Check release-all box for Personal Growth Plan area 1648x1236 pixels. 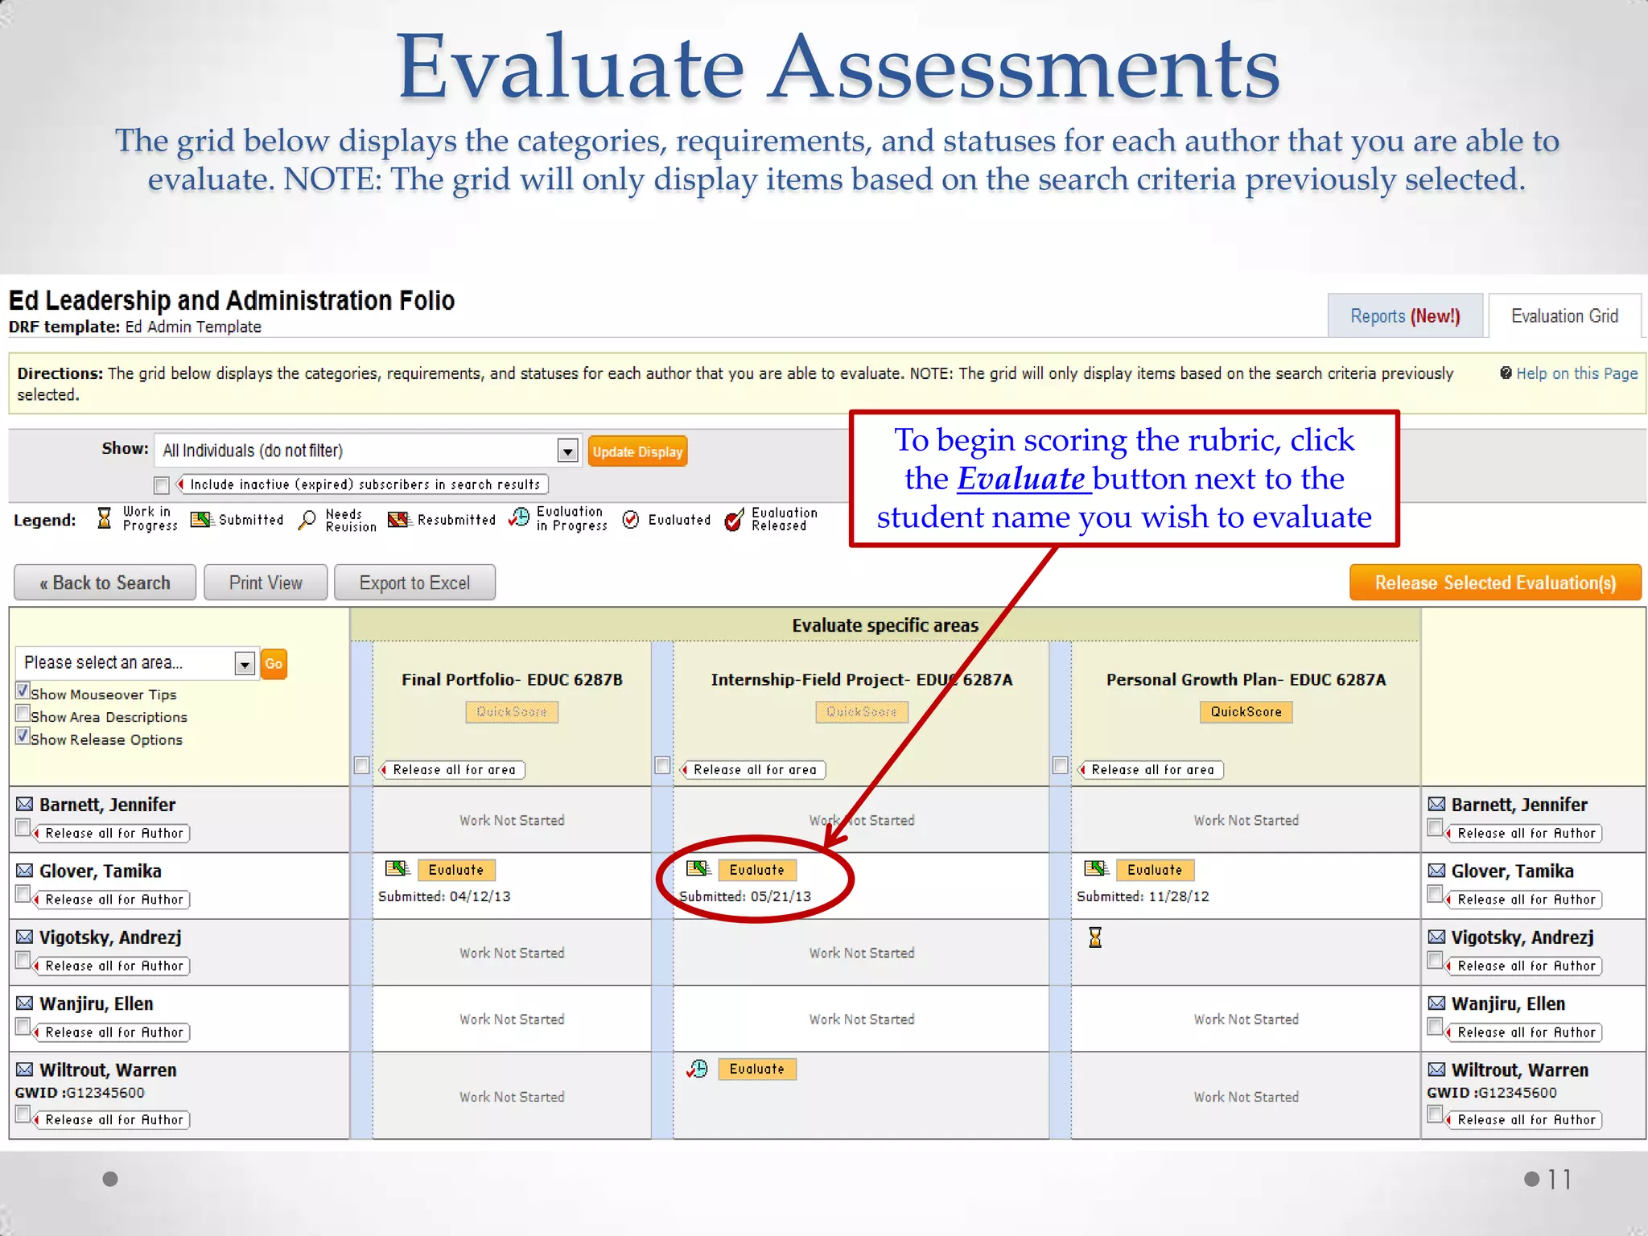(x=1061, y=765)
